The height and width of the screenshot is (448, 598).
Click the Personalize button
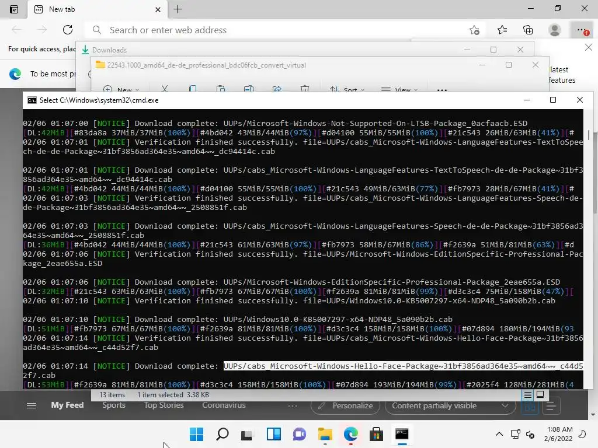[x=345, y=406]
